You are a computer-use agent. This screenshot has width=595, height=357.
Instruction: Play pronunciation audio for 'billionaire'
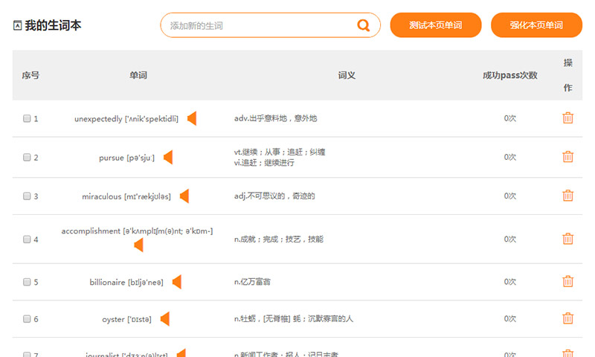pos(177,282)
